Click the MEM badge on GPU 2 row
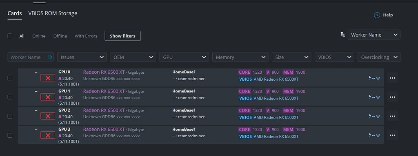This screenshot has height=156, width=418. pos(288,110)
